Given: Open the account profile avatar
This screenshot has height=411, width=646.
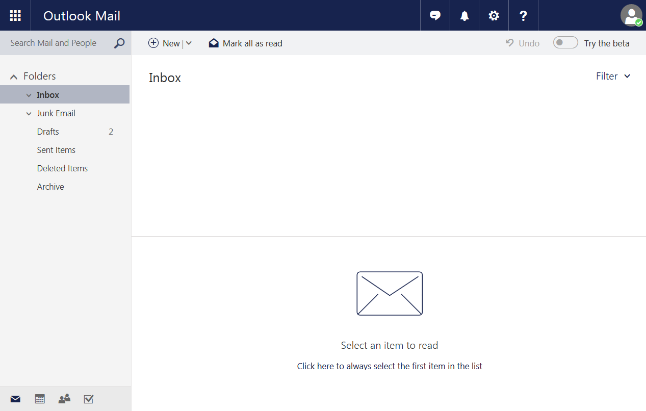Looking at the screenshot, I should [631, 15].
